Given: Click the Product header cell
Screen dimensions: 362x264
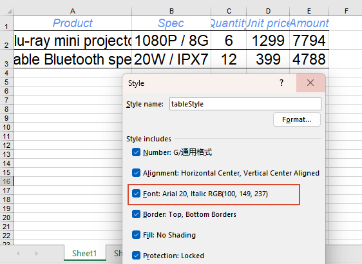Looking at the screenshot, I should tap(73, 23).
